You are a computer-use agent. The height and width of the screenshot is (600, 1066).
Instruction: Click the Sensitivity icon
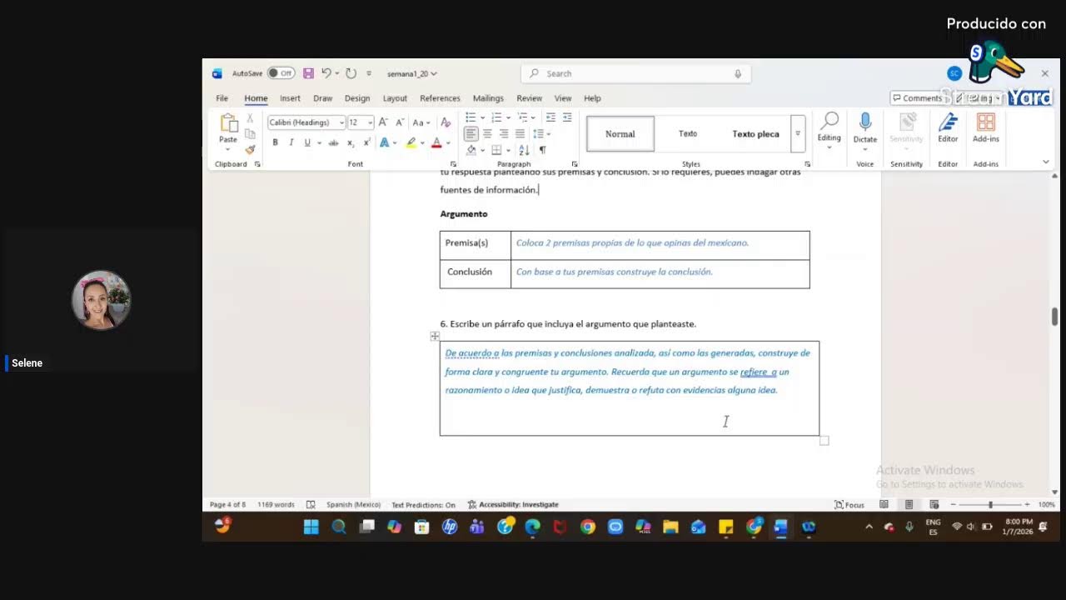[x=907, y=122]
